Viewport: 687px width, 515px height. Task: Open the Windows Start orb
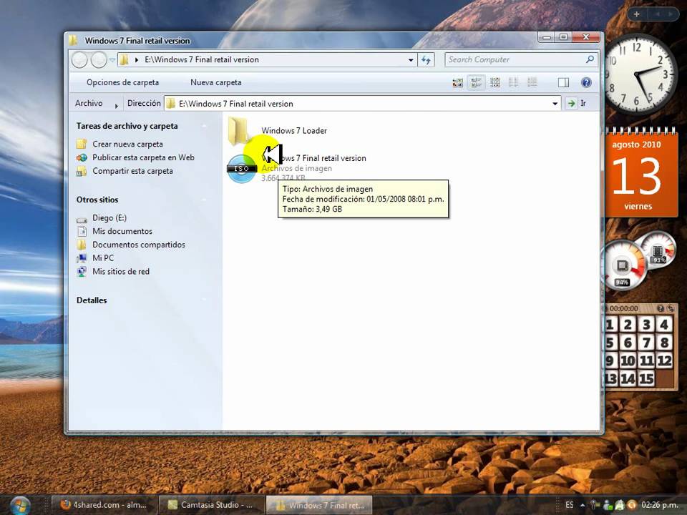pos(19,506)
